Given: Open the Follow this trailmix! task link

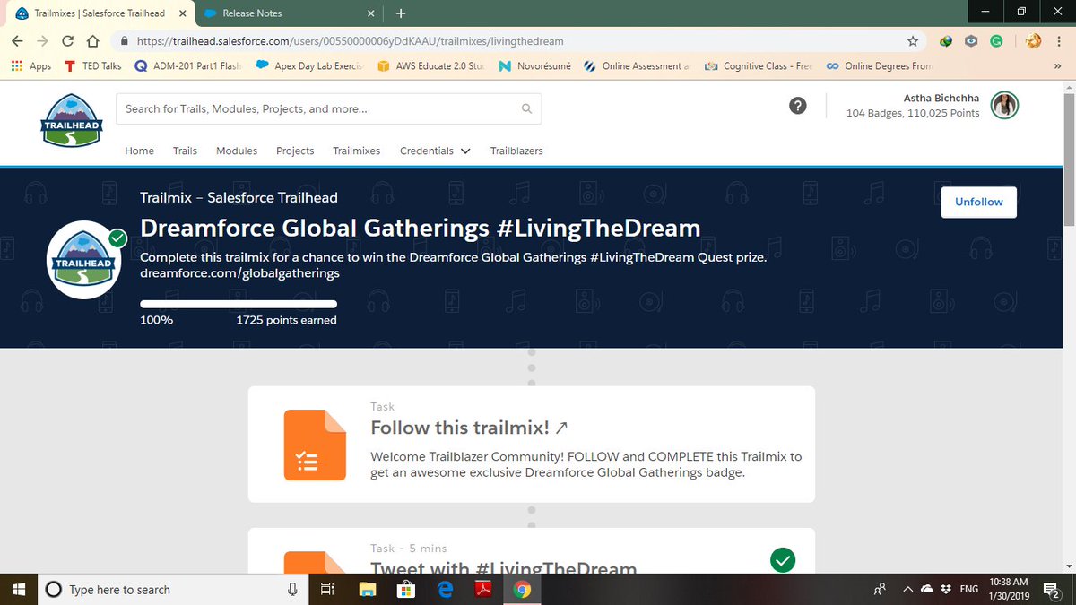Looking at the screenshot, I should tap(469, 428).
